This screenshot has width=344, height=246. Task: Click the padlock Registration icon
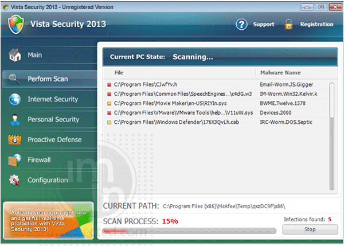[288, 24]
